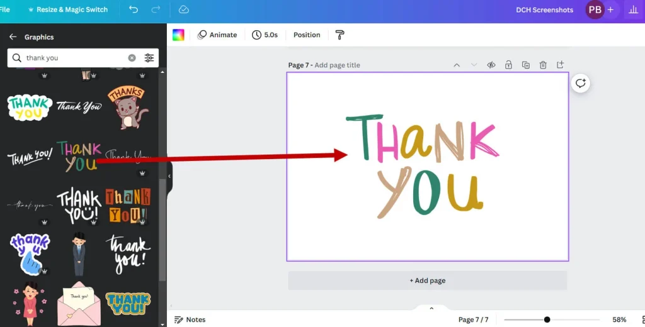645x327 pixels.
Task: Click the Animate button
Action: click(x=217, y=35)
